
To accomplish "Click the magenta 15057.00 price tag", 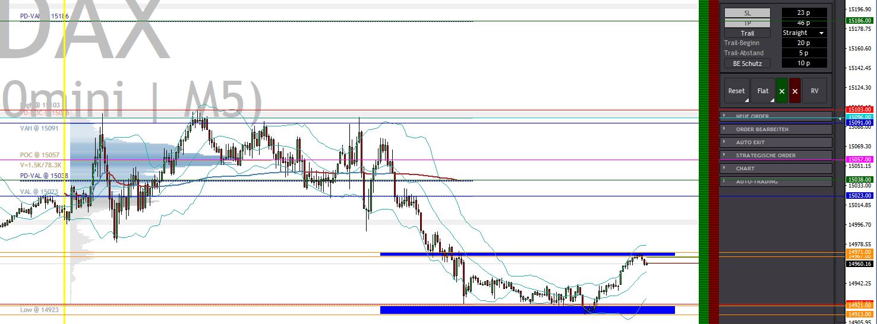I will tap(860, 160).
